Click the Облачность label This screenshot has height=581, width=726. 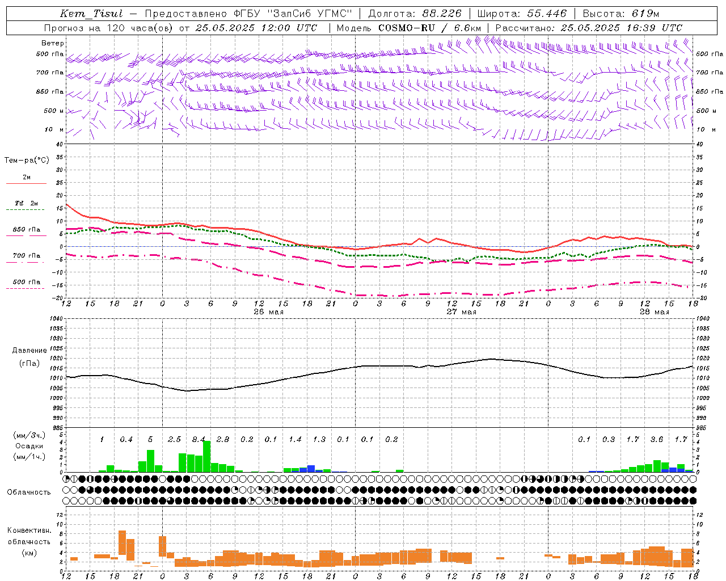pyautogui.click(x=29, y=492)
